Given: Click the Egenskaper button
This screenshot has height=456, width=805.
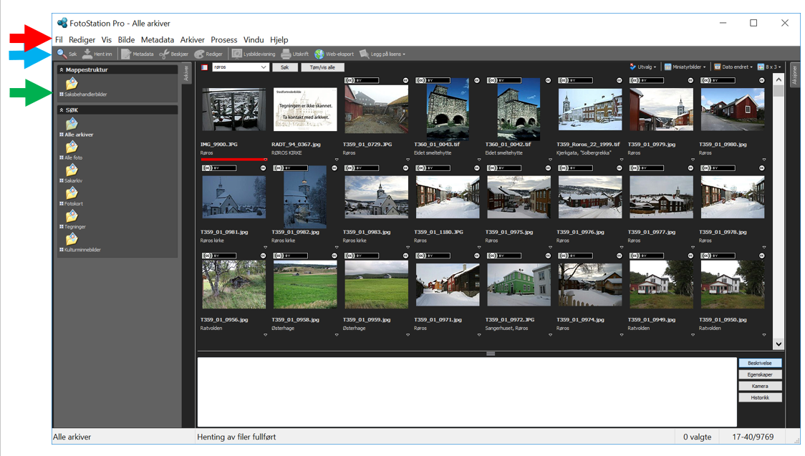Looking at the screenshot, I should (760, 374).
